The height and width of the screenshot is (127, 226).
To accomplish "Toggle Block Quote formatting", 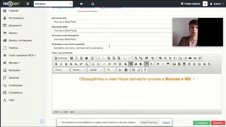I will [115, 64].
